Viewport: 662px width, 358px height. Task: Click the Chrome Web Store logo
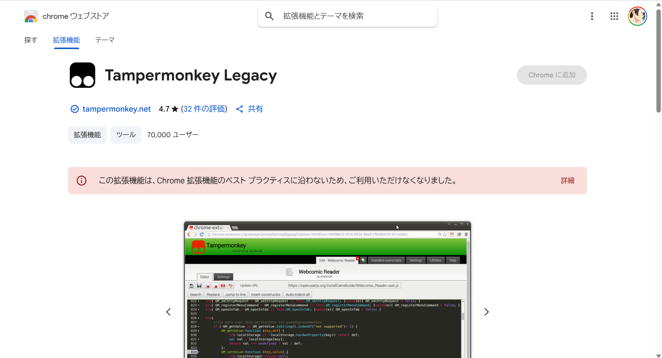click(31, 16)
